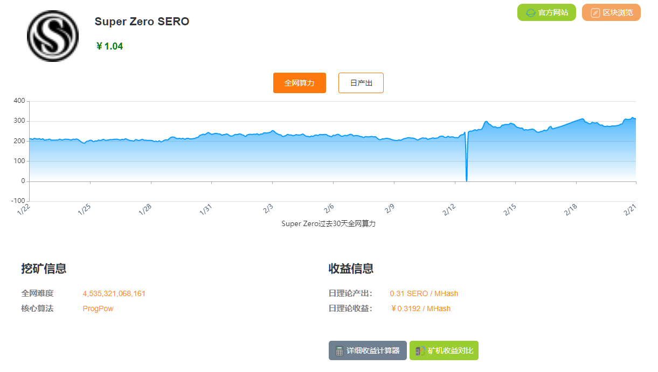Image resolution: width=658 pixels, height=372 pixels.
Task: Click the difficulty value 4,535,321,068,161
Action: [x=114, y=293]
